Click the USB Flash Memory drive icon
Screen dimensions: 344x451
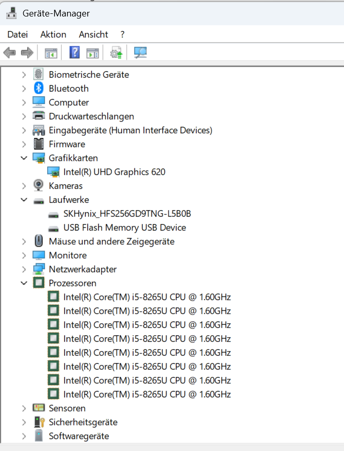(x=53, y=229)
